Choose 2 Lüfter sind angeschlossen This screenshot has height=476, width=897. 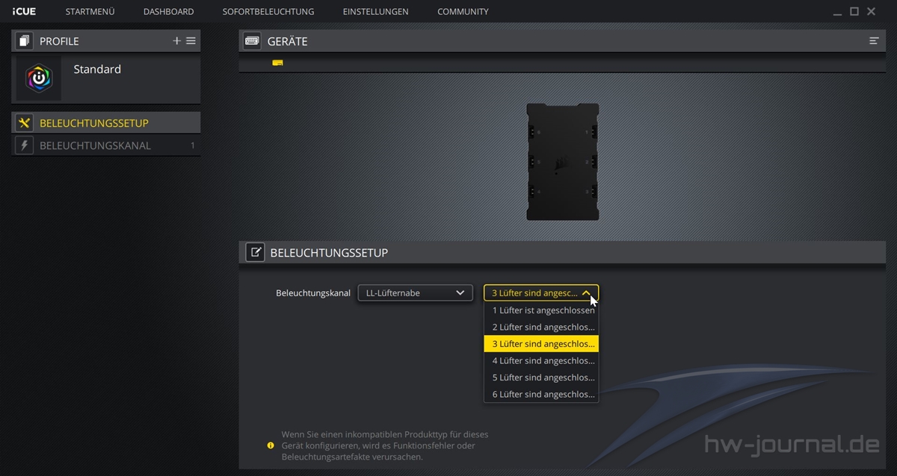tap(541, 327)
